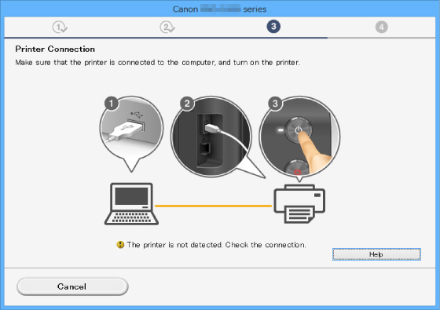Select completed step 1 indicator
The width and height of the screenshot is (440, 310).
coord(60,27)
